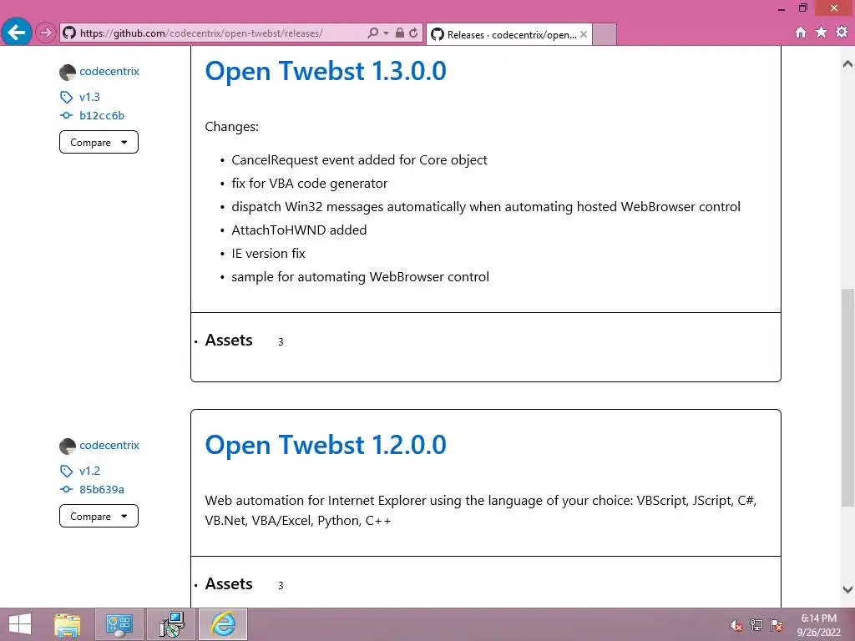Open codecentrix author link for v1.2
Viewport: 855px width, 641px height.
click(109, 445)
